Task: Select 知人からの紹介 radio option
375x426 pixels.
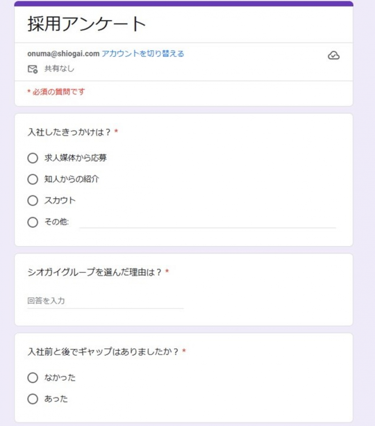Action: 32,179
